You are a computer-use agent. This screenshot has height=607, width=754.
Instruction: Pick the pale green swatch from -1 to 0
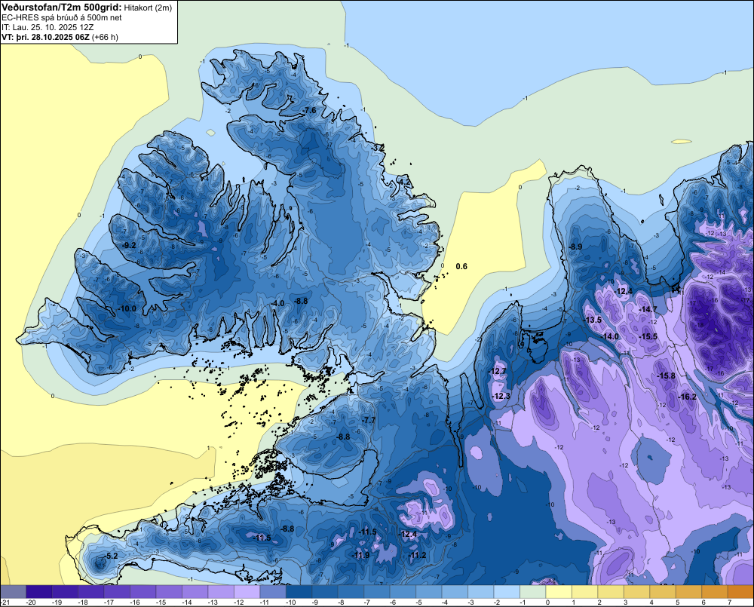(533, 591)
